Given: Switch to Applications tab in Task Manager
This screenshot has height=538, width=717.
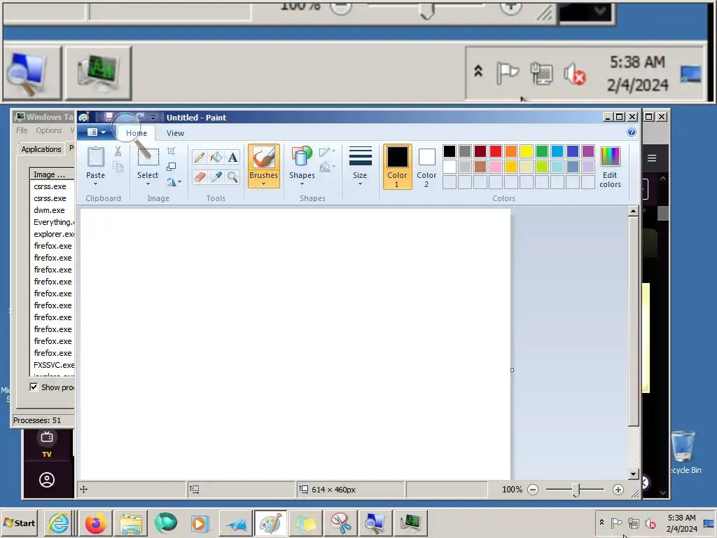Looking at the screenshot, I should pos(41,149).
